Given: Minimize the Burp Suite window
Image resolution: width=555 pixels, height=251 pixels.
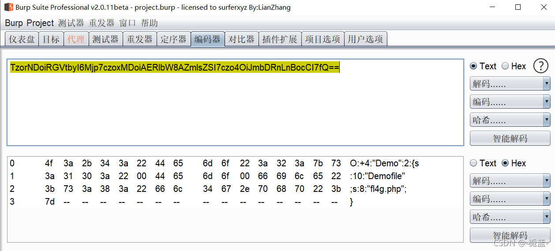Looking at the screenshot, I should [x=492, y=7].
